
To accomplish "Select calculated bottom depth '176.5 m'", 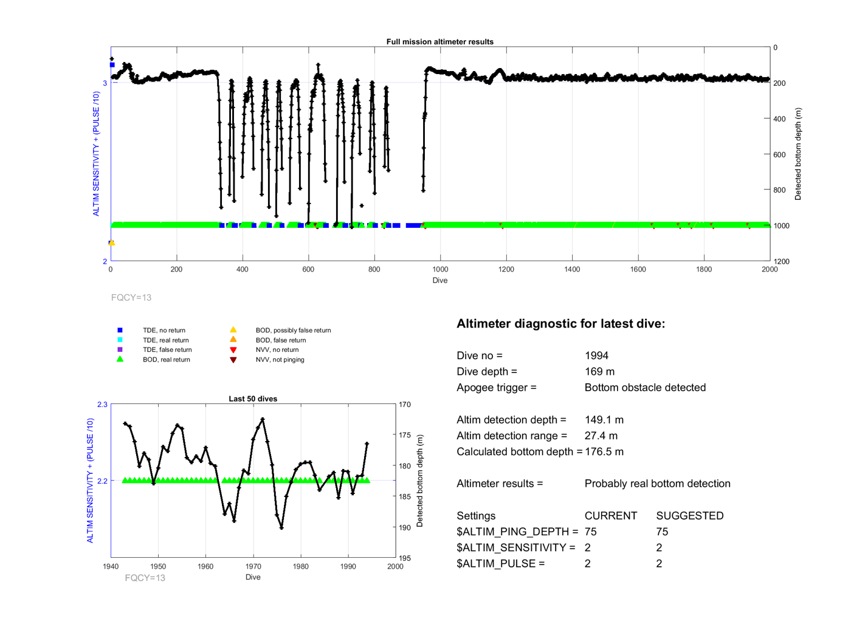I will [x=604, y=451].
